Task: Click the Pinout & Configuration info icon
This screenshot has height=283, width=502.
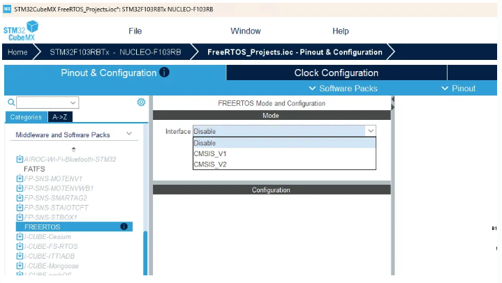Action: [x=164, y=72]
